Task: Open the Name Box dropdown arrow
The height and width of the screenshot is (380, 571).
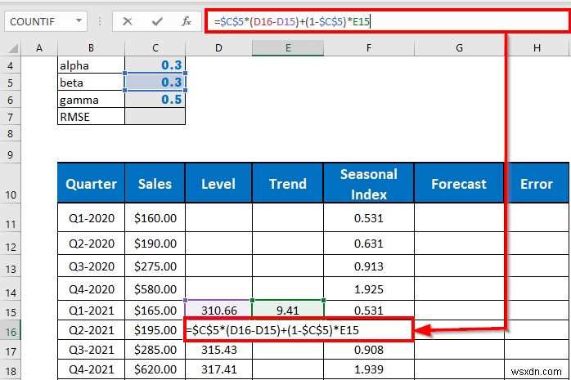Action: pos(79,20)
